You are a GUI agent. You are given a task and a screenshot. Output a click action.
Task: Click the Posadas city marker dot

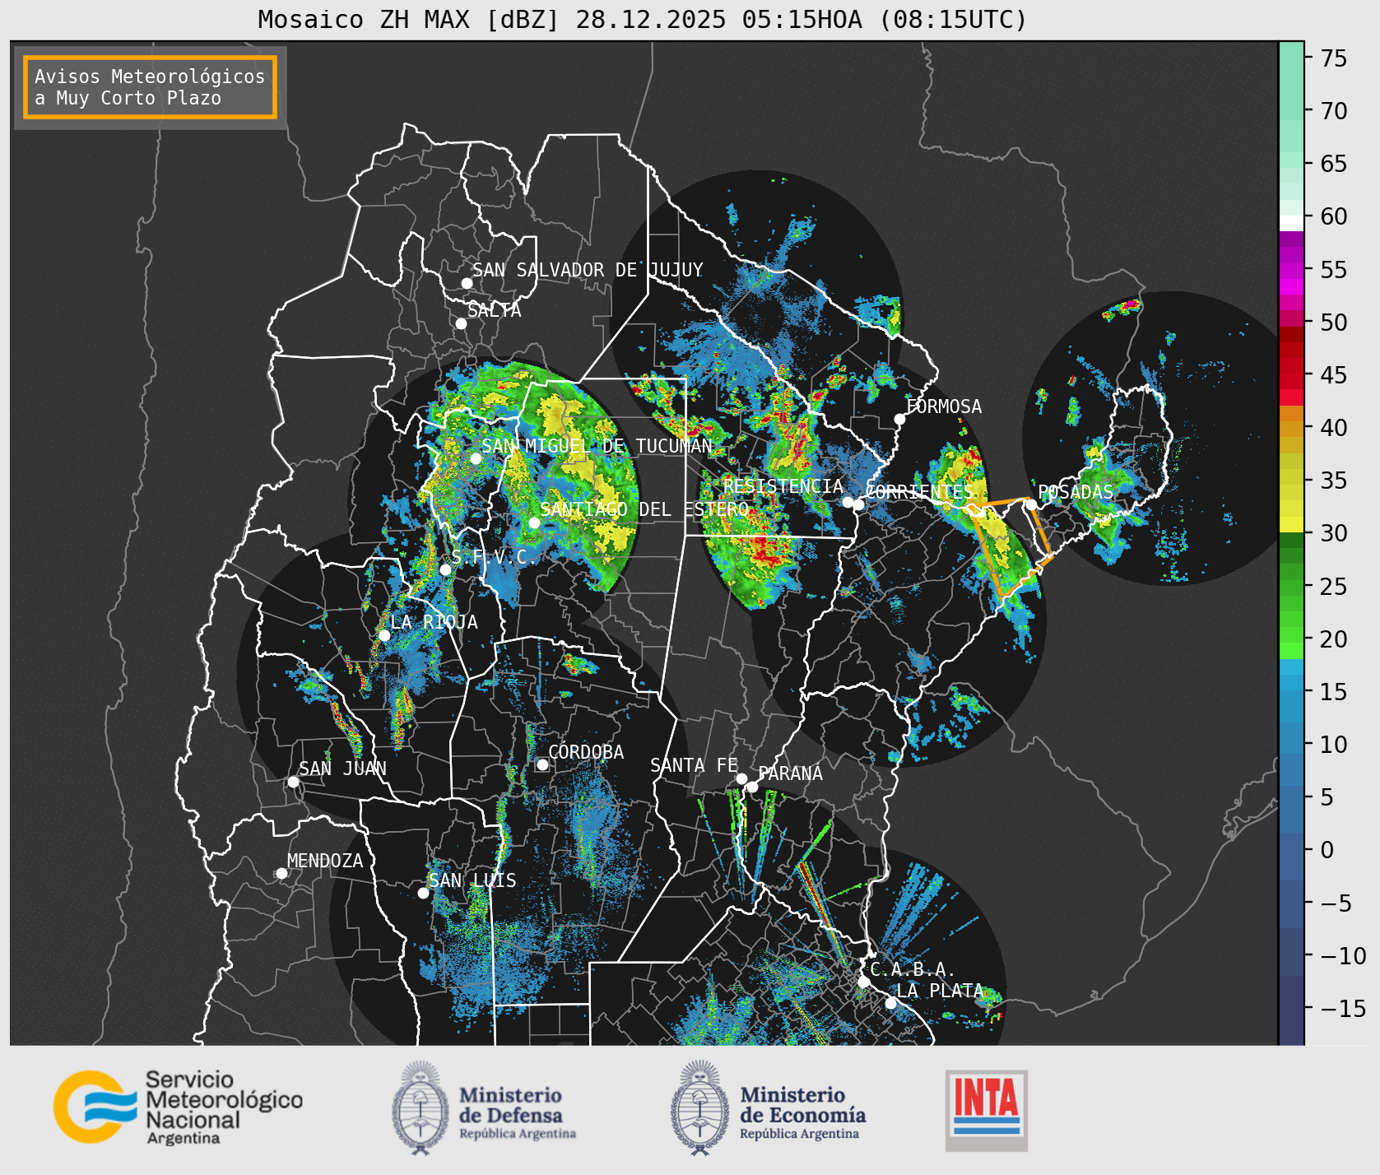[x=1031, y=504]
